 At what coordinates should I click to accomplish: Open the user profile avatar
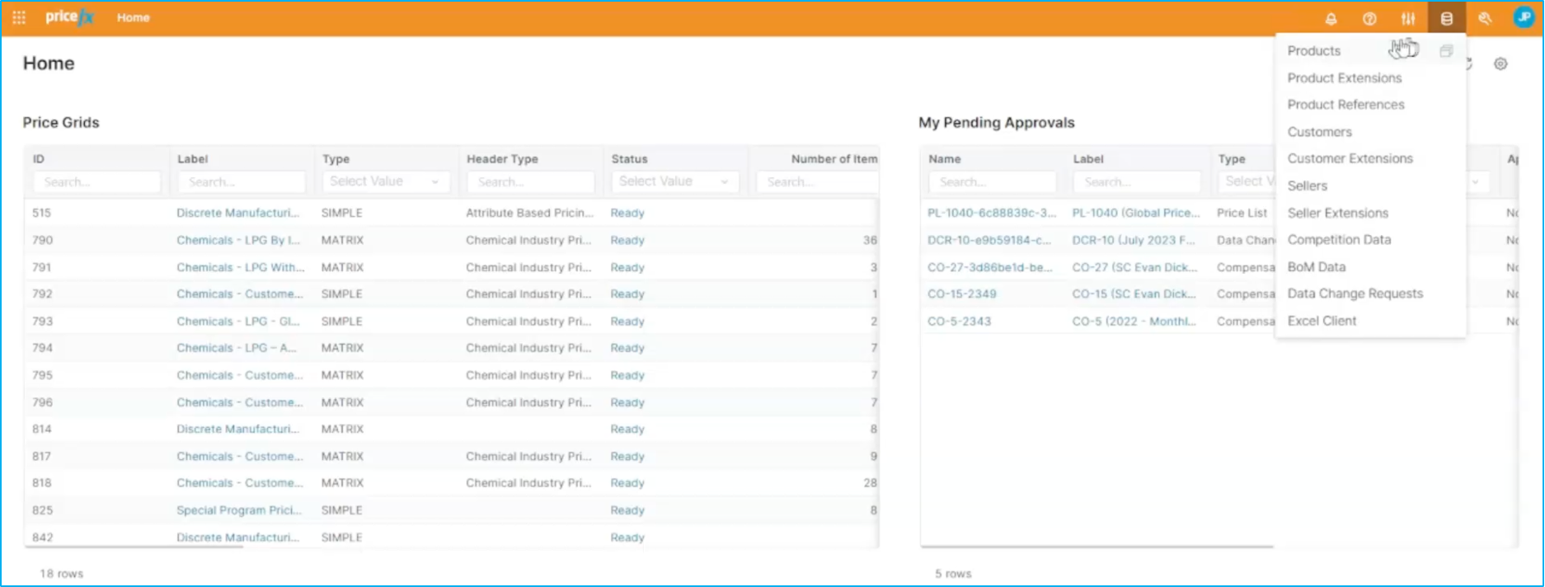tap(1524, 17)
